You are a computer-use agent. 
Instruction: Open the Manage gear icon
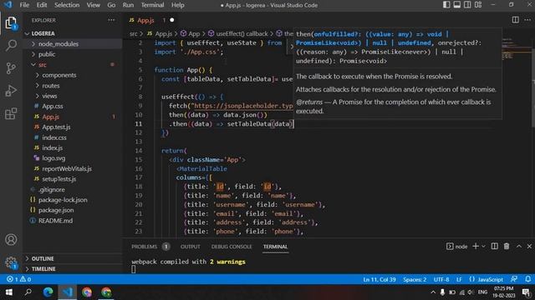[x=11, y=262]
